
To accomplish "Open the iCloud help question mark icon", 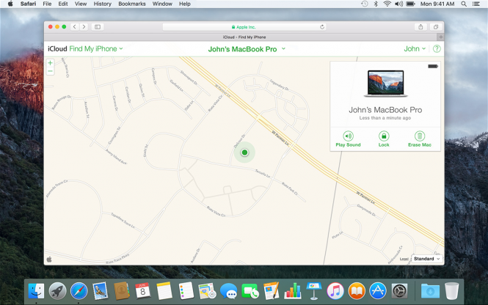I will coord(437,49).
